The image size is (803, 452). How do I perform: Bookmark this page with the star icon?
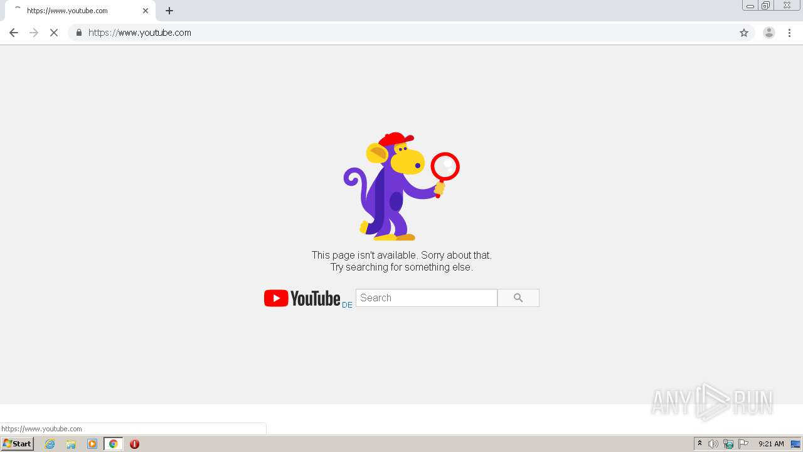[744, 33]
